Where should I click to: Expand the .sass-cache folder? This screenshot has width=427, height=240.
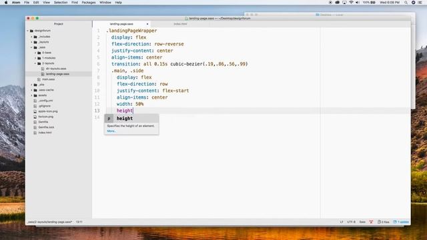31,90
